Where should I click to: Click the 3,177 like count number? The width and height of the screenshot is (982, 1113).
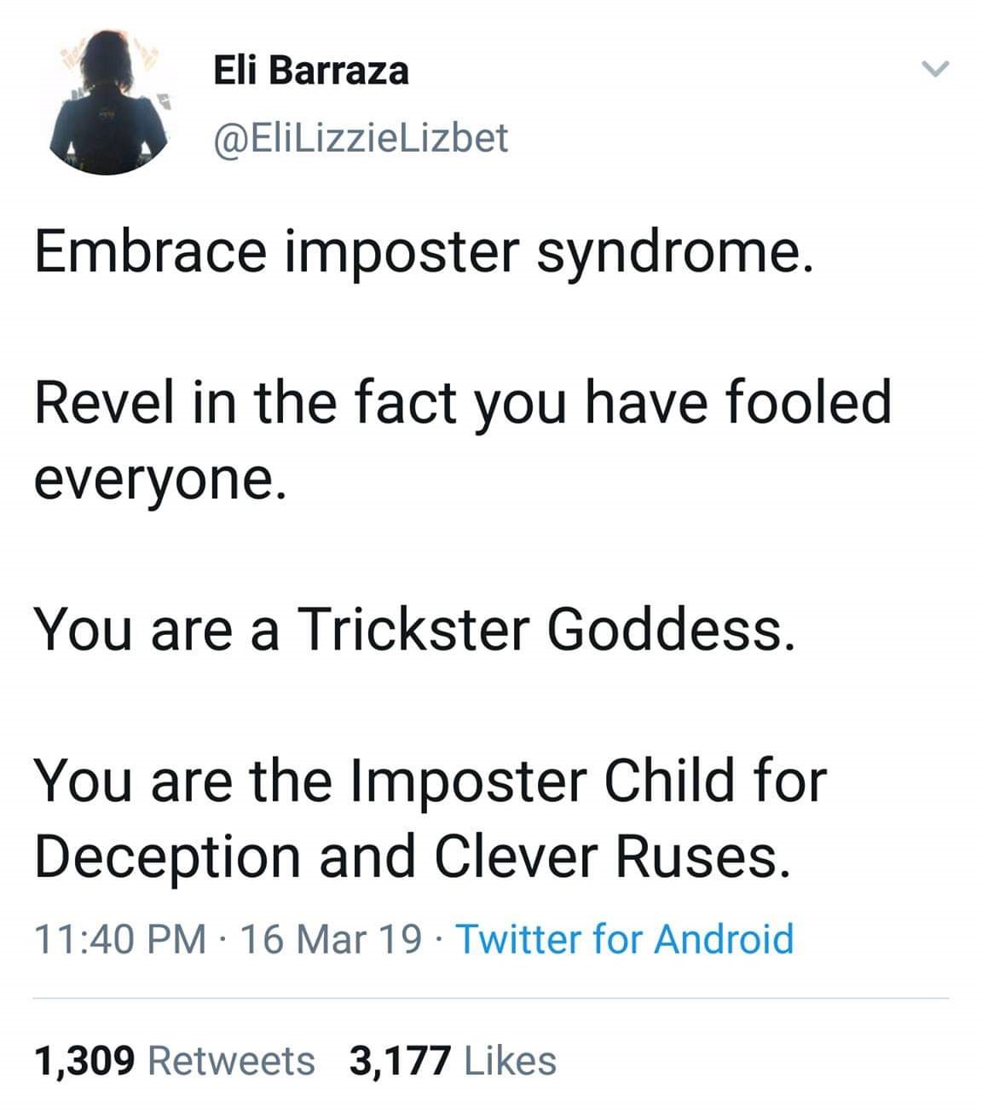(399, 1061)
